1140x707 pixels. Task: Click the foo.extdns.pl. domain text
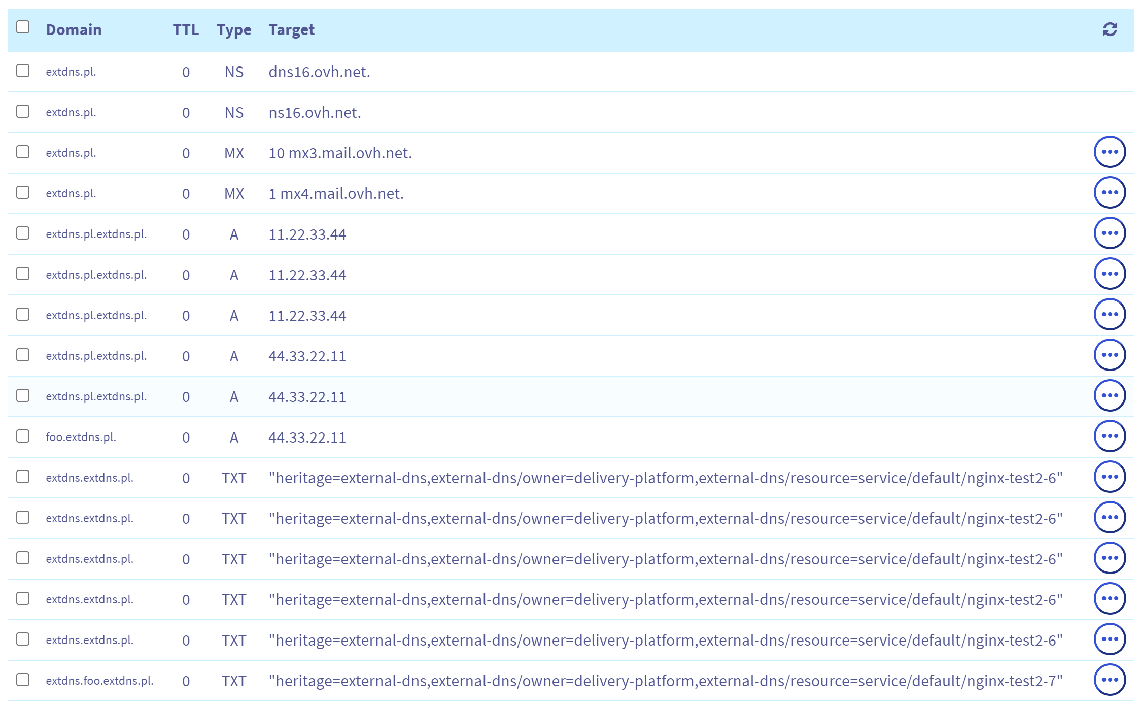point(81,437)
